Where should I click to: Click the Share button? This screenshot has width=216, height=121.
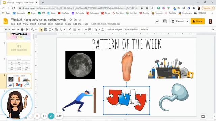point(197,21)
